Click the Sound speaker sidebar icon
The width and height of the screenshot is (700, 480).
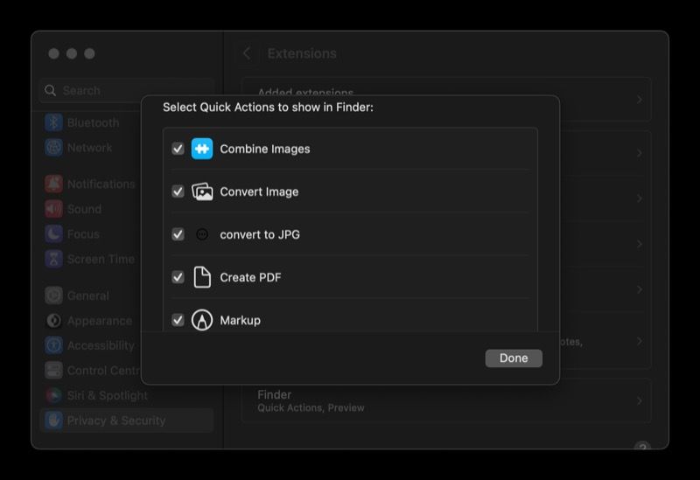coord(53,209)
